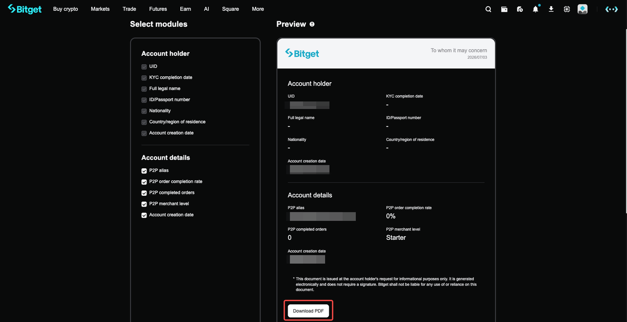This screenshot has width=627, height=322.
Task: Uncheck Account creation date under Account details
Action: click(144, 215)
